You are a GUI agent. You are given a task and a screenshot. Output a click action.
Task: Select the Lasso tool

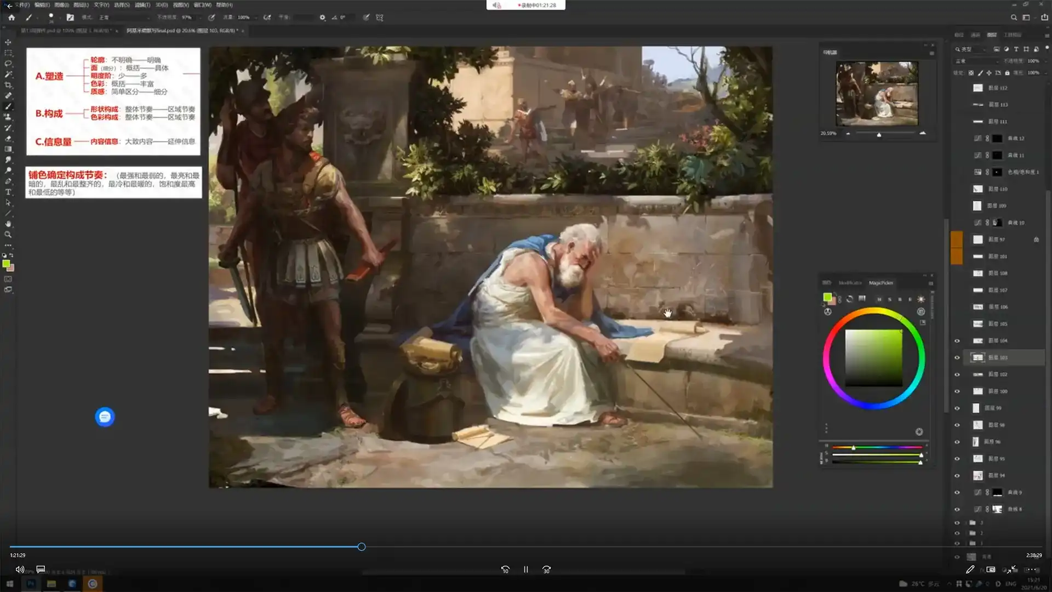pyautogui.click(x=8, y=64)
